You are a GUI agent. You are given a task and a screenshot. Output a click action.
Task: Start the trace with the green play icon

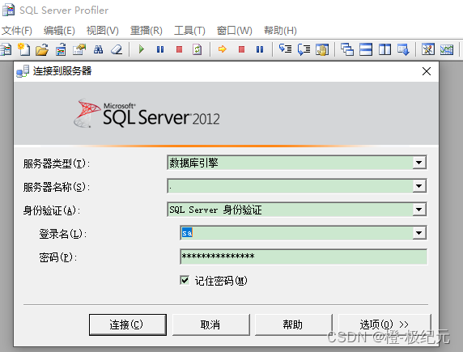tap(142, 49)
